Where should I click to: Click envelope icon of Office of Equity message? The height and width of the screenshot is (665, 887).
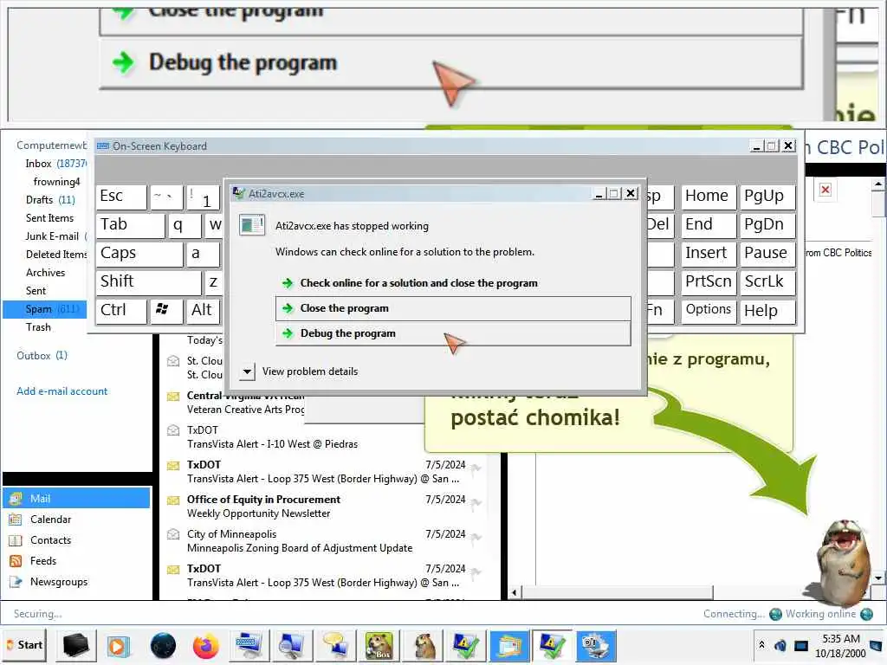pos(173,500)
